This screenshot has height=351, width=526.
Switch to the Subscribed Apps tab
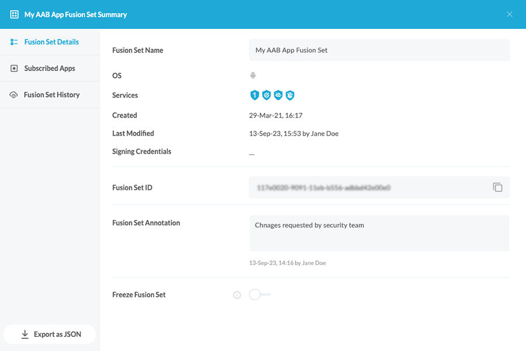(49, 68)
